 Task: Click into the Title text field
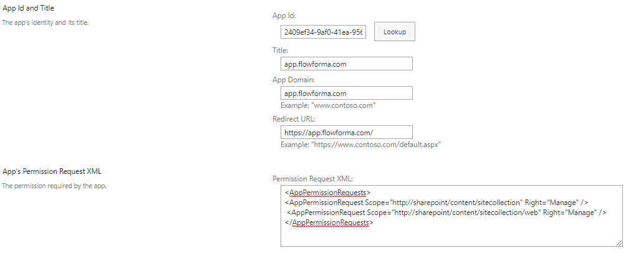[347, 64]
